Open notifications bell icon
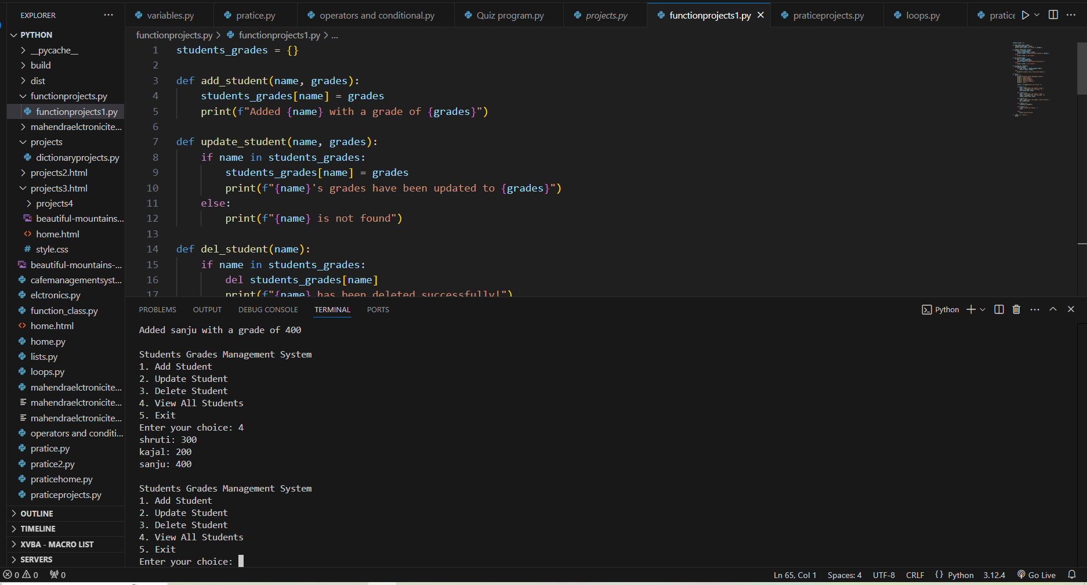 [1072, 575]
